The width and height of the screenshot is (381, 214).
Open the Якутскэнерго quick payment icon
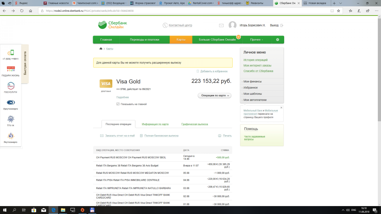click(x=10, y=136)
